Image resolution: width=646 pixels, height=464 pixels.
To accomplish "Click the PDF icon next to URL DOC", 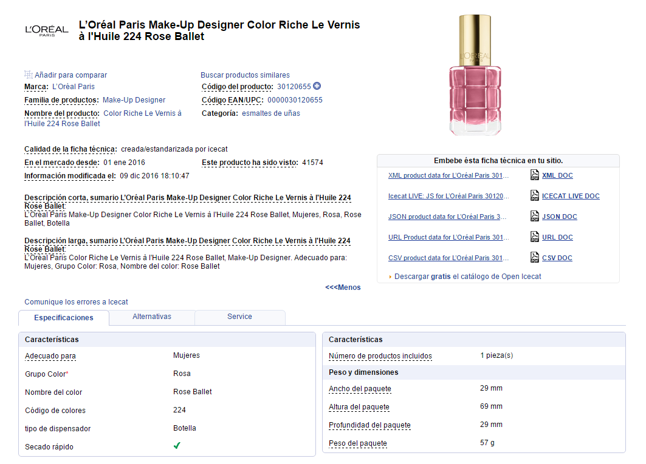I will coord(535,237).
